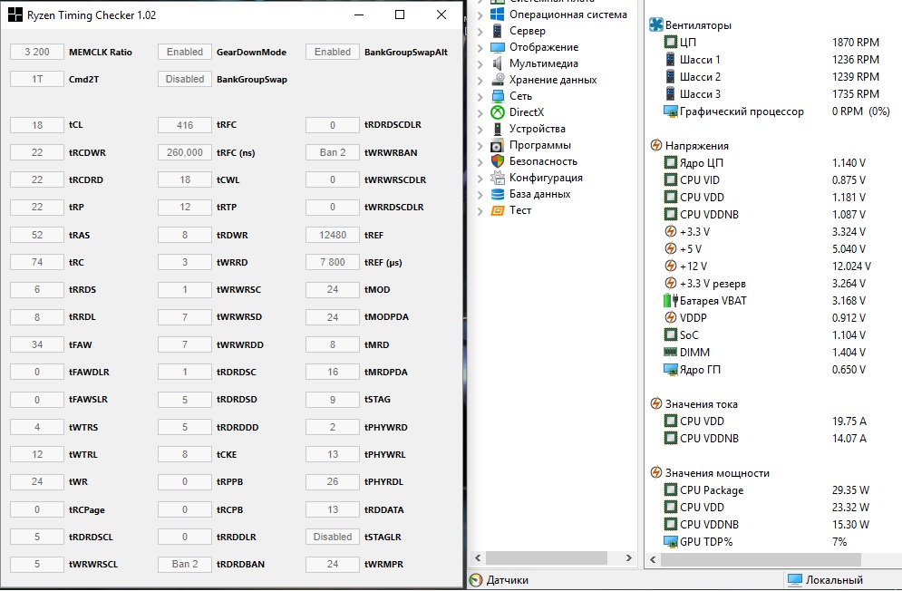Maximize the Ryzen Timing Checker window
The width and height of the screenshot is (902, 591).
click(400, 15)
